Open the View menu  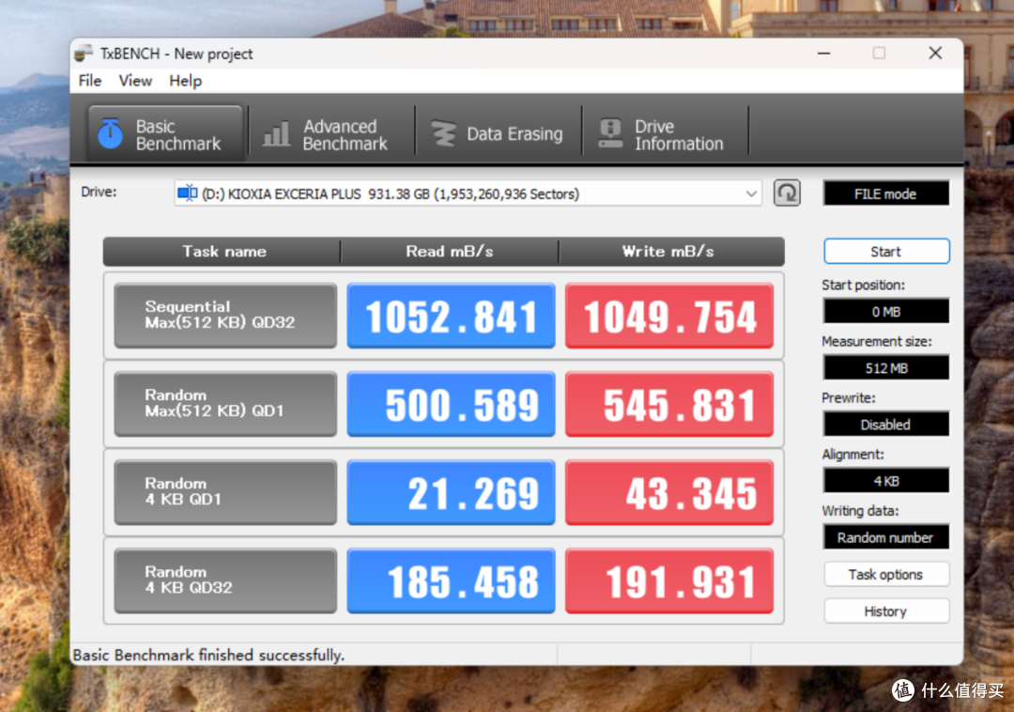click(135, 81)
